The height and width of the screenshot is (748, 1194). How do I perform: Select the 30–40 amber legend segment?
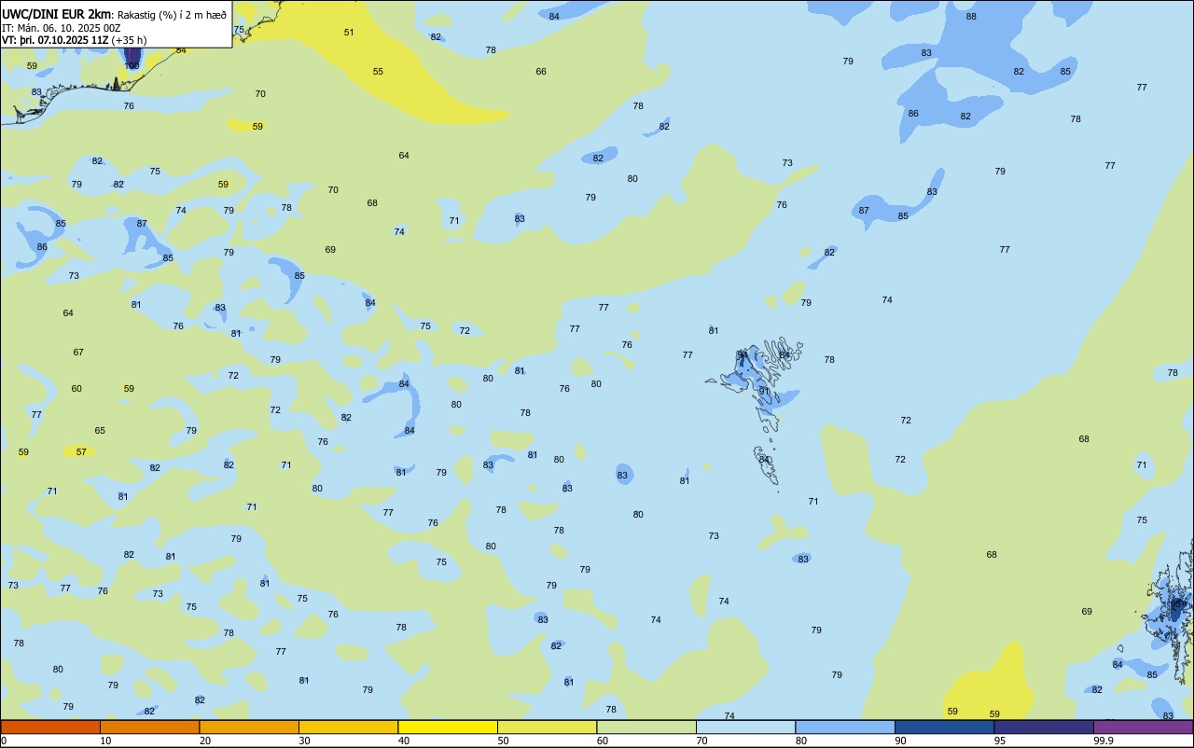348,727
